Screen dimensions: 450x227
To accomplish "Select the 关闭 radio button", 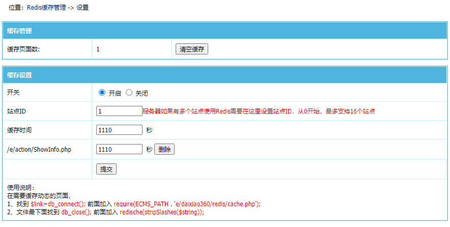I will pyautogui.click(x=129, y=93).
